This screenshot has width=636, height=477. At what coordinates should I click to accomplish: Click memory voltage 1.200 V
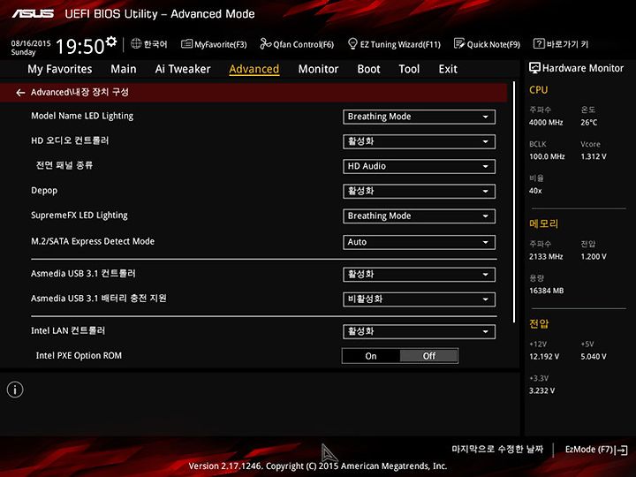(594, 257)
